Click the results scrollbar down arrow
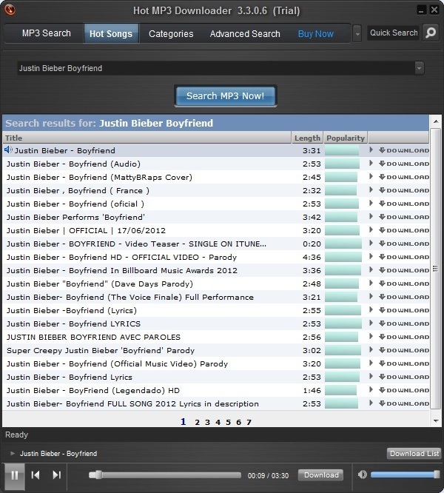Screen dimensions: 444x493 436,421
